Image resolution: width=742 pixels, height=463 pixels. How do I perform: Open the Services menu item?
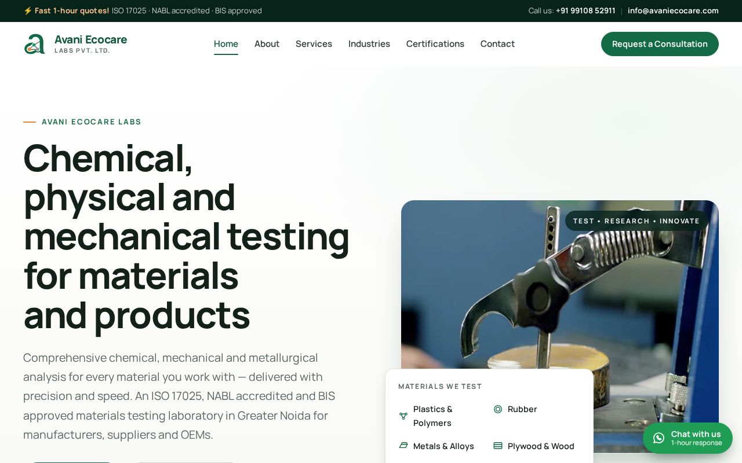click(314, 44)
